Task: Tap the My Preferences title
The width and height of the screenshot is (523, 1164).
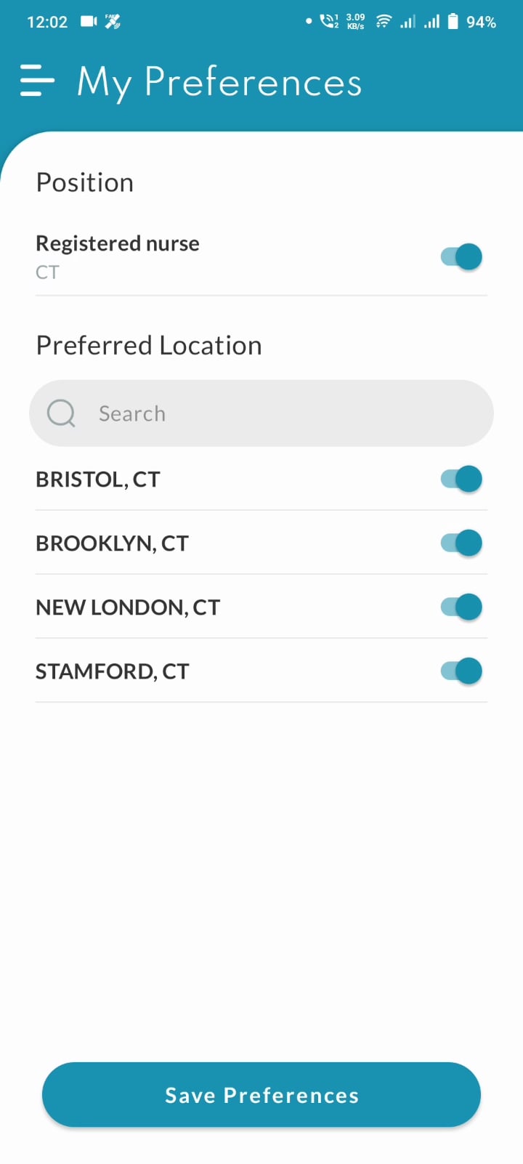Action: tap(219, 82)
